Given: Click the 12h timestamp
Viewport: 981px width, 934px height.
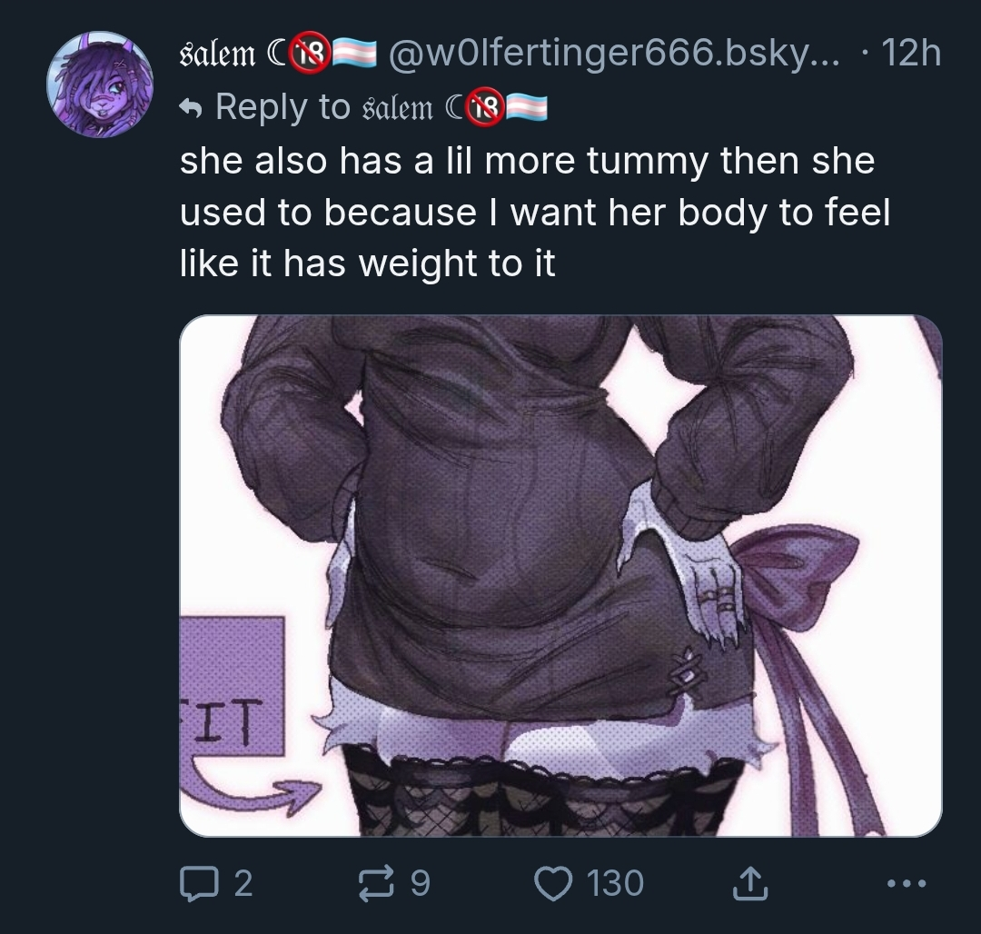Looking at the screenshot, I should click(x=911, y=54).
